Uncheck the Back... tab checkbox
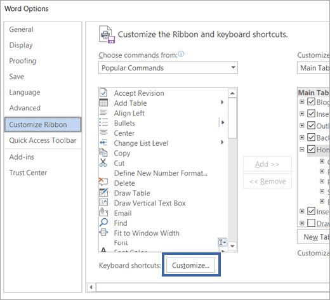The height and width of the screenshot is (300, 330). point(311,138)
